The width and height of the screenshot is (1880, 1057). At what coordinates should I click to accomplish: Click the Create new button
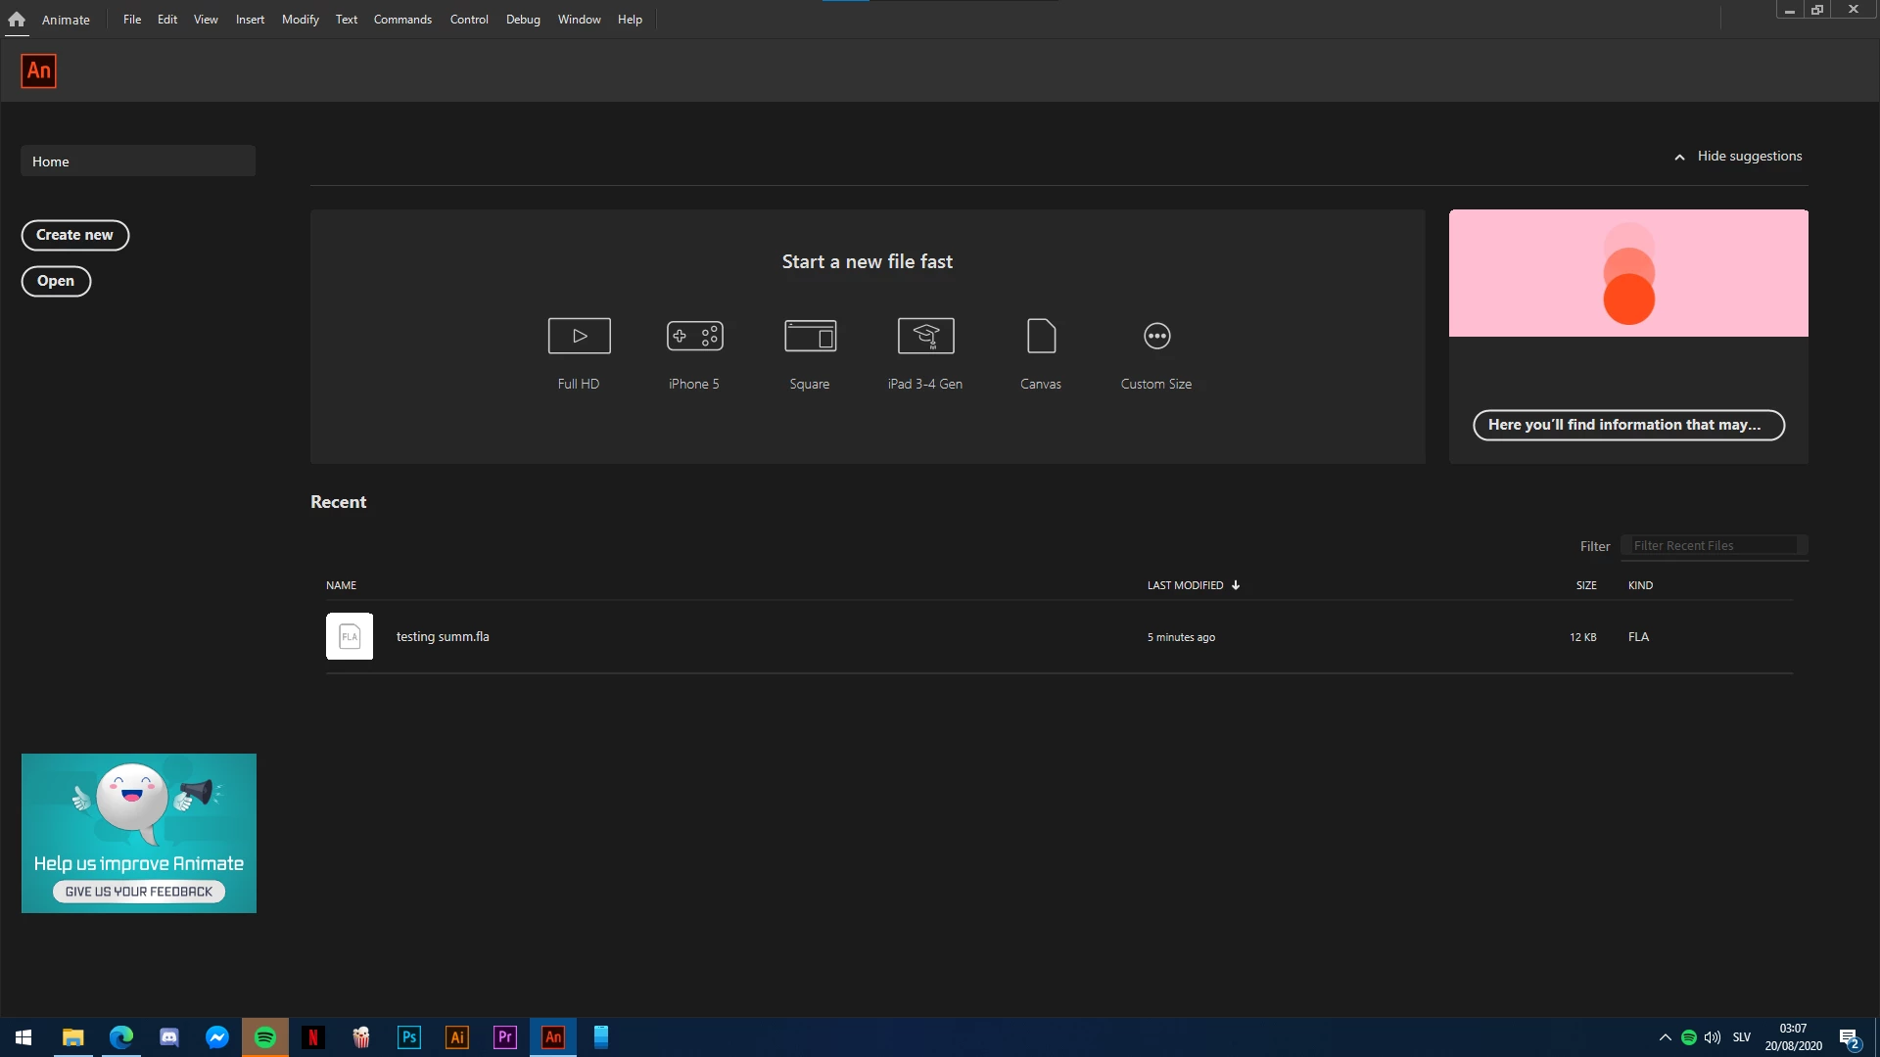(75, 235)
